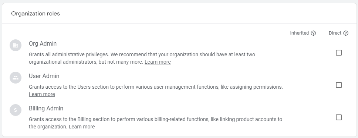Tick the Billing Admin direct role checkbox

[x=339, y=117]
